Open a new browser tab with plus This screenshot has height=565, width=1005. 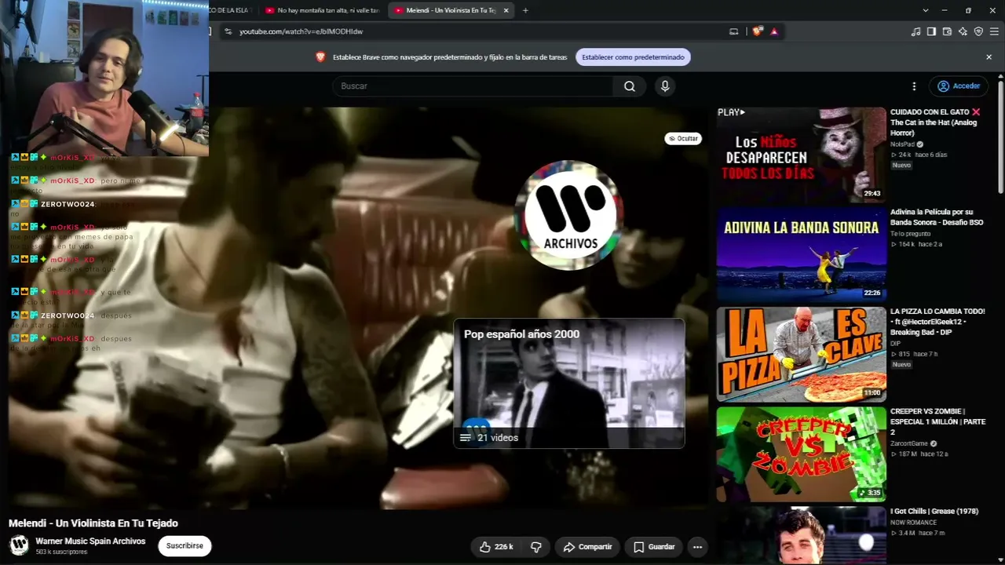(525, 10)
